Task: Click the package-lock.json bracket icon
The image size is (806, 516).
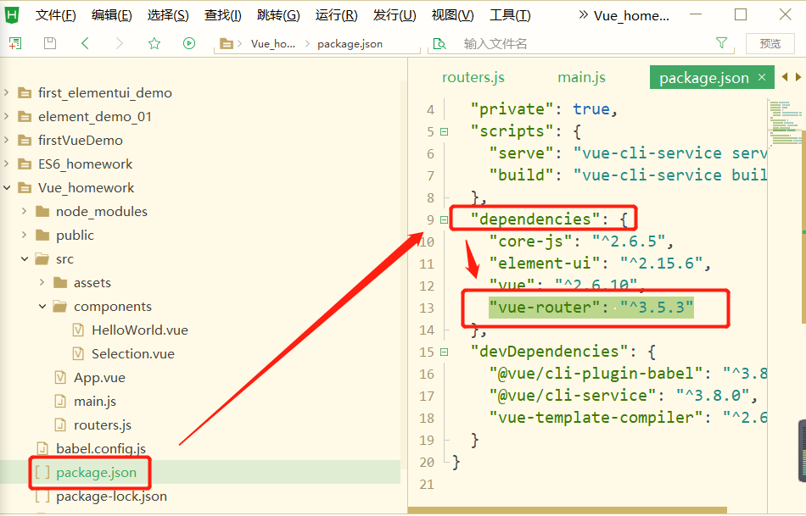Action: point(42,496)
